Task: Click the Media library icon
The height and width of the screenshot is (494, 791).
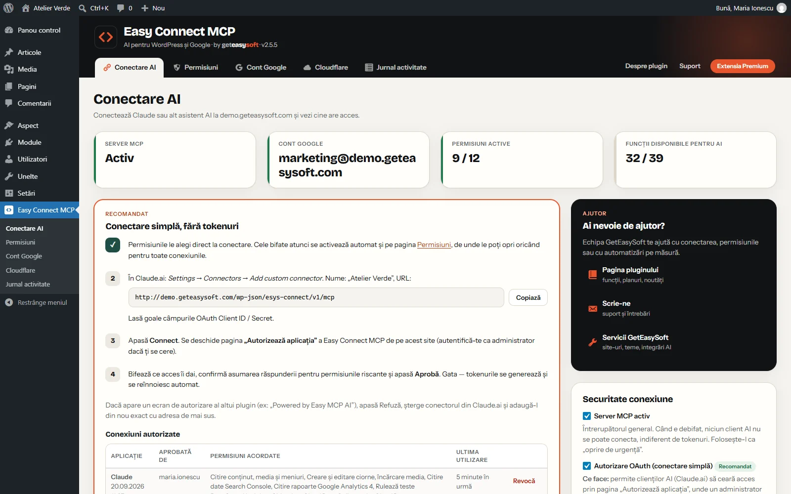Action: click(x=9, y=69)
